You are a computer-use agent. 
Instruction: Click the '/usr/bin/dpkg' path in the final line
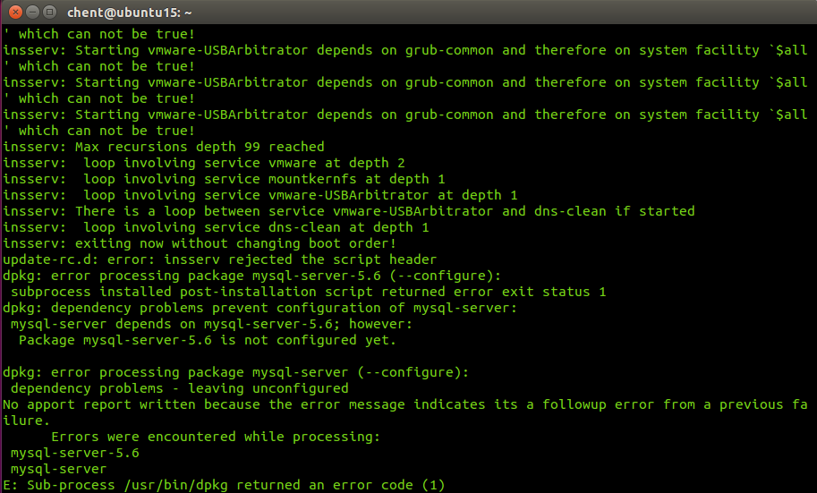coord(175,485)
